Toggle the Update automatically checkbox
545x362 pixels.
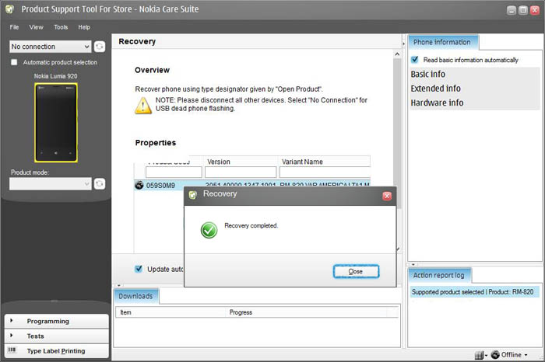click(x=139, y=269)
